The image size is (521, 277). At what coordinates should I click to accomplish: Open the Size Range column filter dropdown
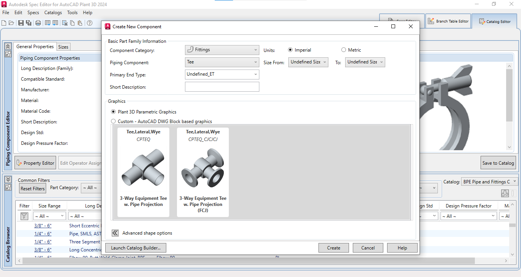coord(49,216)
